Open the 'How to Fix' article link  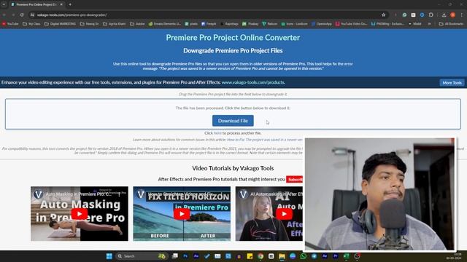(x=265, y=140)
